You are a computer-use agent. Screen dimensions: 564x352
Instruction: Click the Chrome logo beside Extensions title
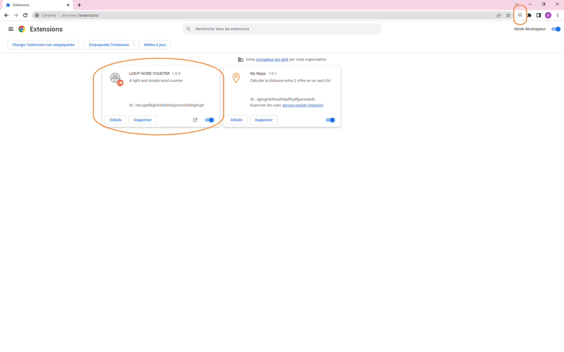click(x=22, y=29)
